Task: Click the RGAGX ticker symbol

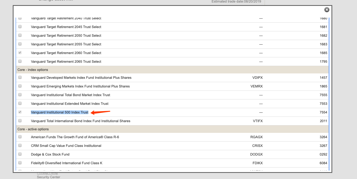Action: click(256, 137)
